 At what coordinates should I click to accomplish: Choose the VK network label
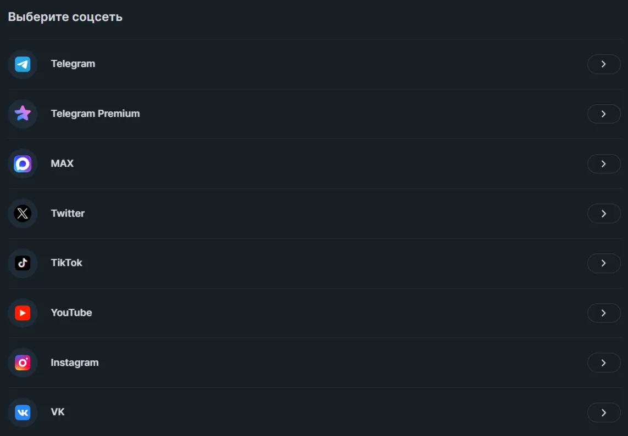tap(58, 412)
